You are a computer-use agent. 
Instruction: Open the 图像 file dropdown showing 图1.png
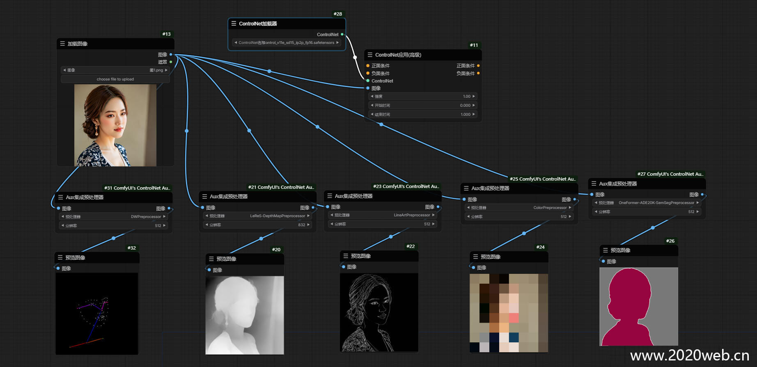pos(115,70)
